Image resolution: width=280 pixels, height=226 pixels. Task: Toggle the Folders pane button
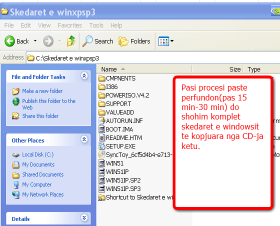(x=134, y=41)
